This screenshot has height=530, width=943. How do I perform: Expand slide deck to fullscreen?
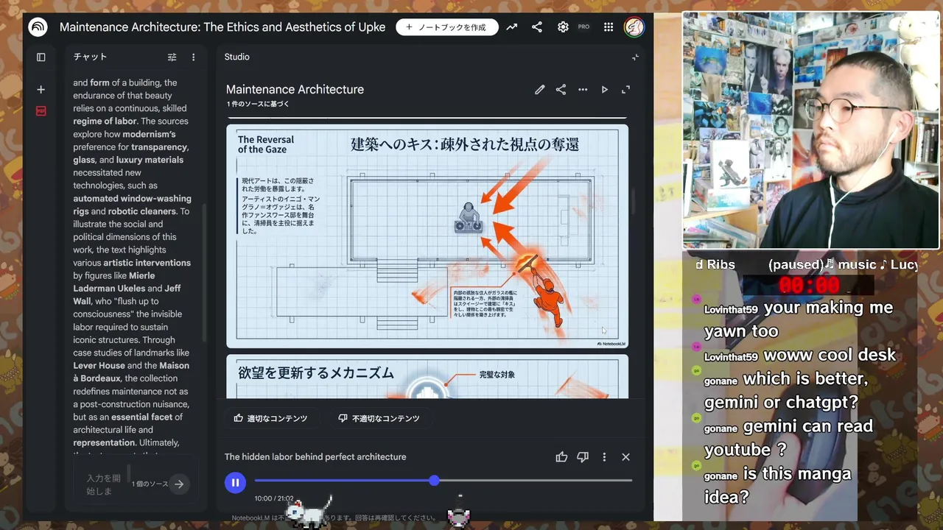pyautogui.click(x=626, y=90)
